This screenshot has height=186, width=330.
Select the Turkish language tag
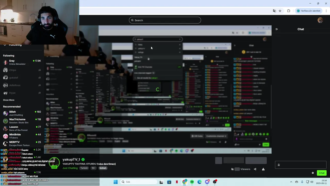pyautogui.click(x=84, y=168)
